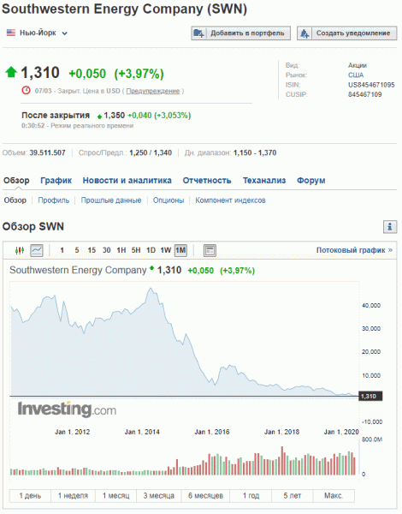Open the Новости и аналитика tab
402x514 pixels.
pos(127,180)
